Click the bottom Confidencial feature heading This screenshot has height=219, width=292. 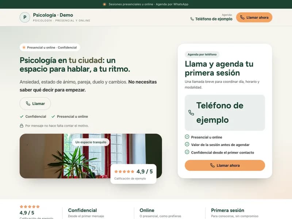click(82, 210)
